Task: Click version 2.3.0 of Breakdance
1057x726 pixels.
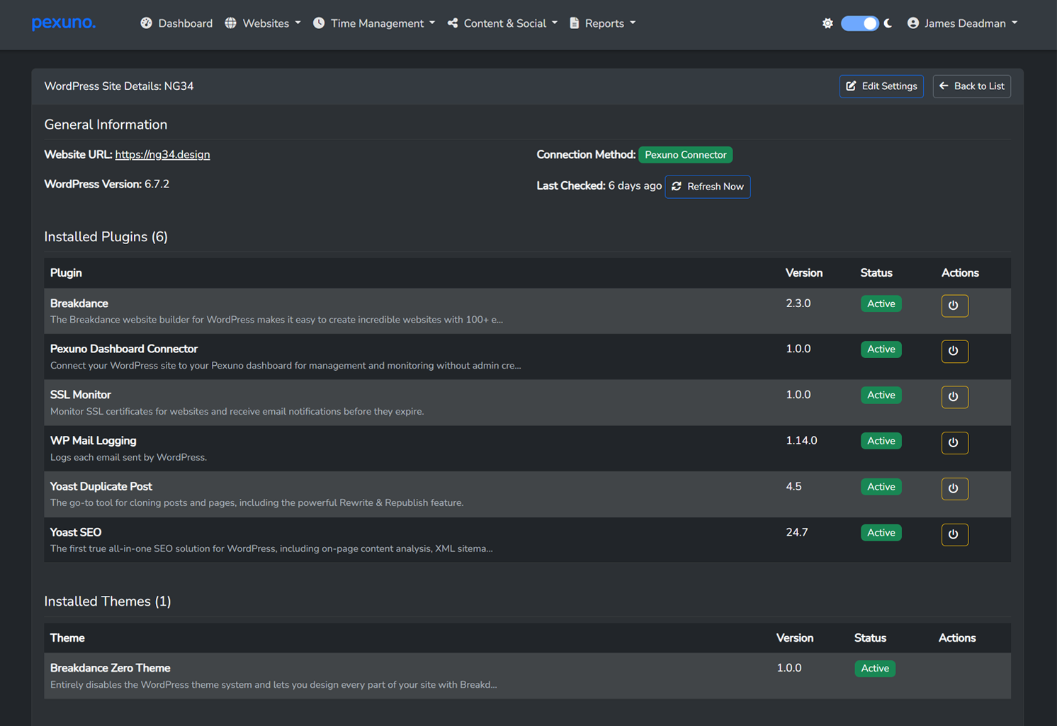Action: tap(798, 304)
